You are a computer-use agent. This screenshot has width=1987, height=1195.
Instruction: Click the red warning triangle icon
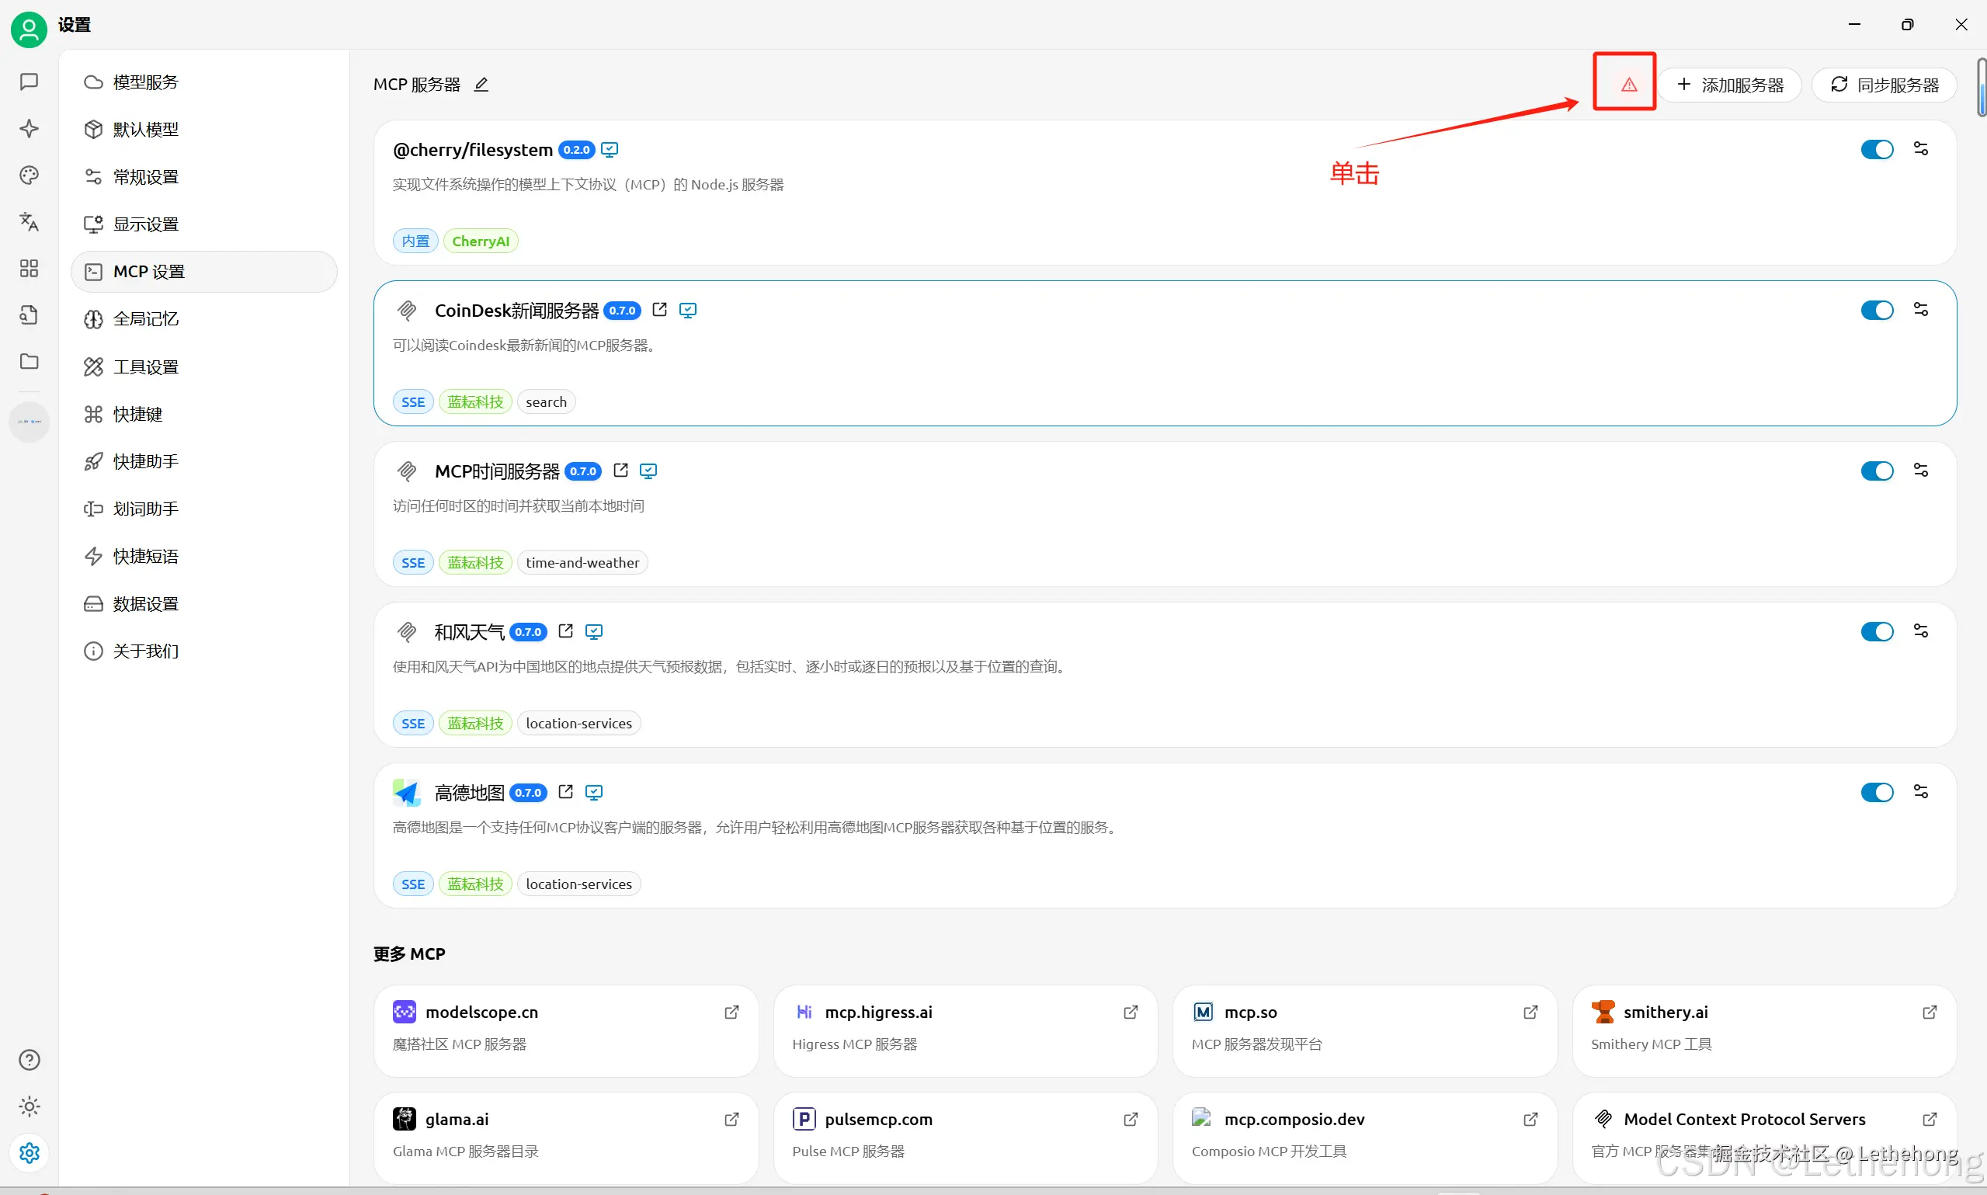pyautogui.click(x=1628, y=85)
